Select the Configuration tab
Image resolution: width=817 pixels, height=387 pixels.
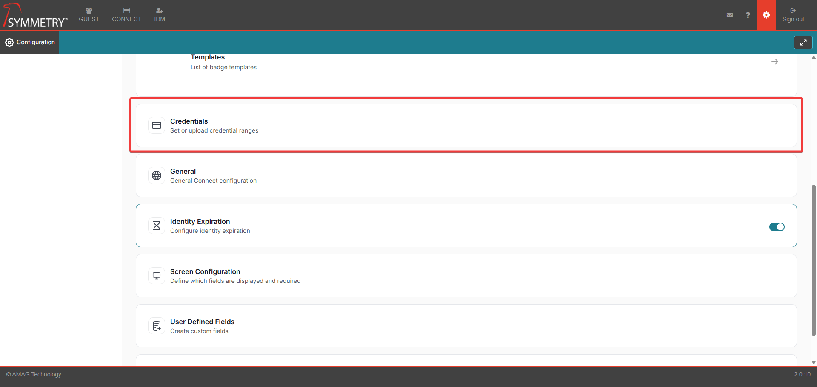pyautogui.click(x=30, y=42)
